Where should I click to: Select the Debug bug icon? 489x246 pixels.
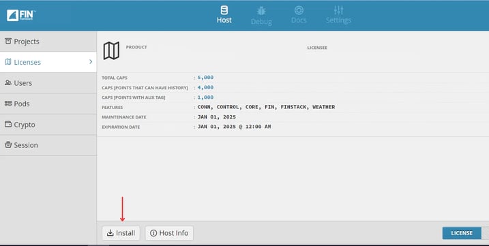[261, 11]
